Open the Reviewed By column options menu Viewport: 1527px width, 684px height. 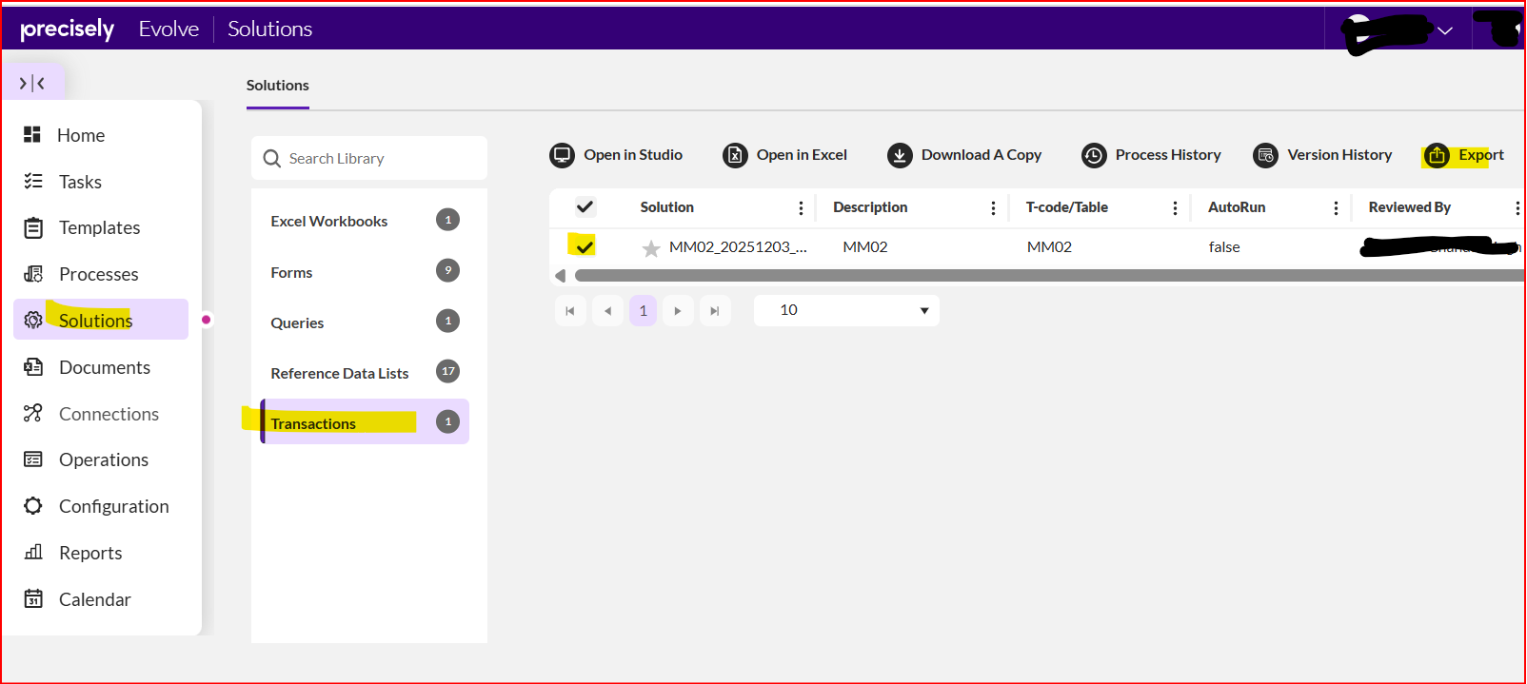coord(1517,207)
